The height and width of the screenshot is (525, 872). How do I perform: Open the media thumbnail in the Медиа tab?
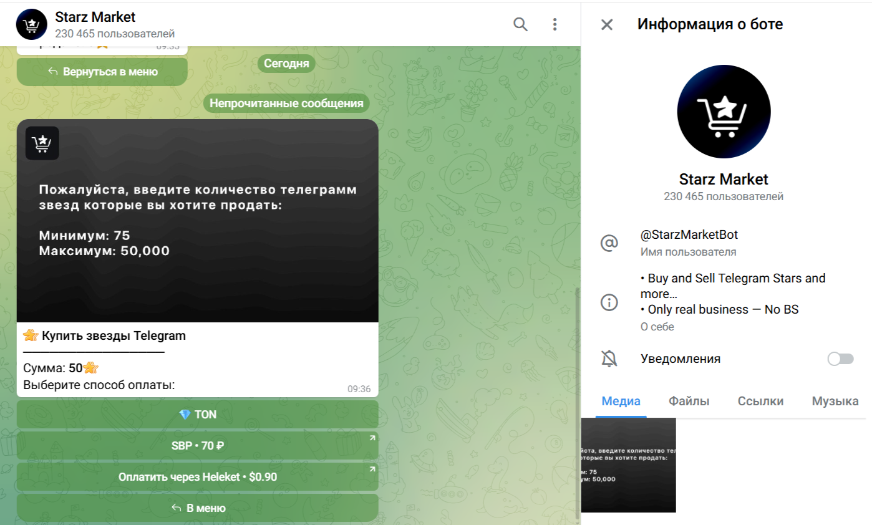point(629,465)
